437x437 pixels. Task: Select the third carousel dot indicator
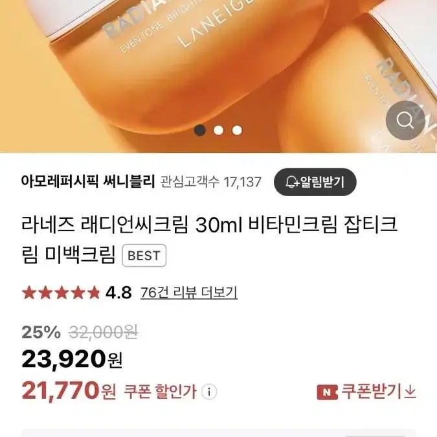pos(237,130)
